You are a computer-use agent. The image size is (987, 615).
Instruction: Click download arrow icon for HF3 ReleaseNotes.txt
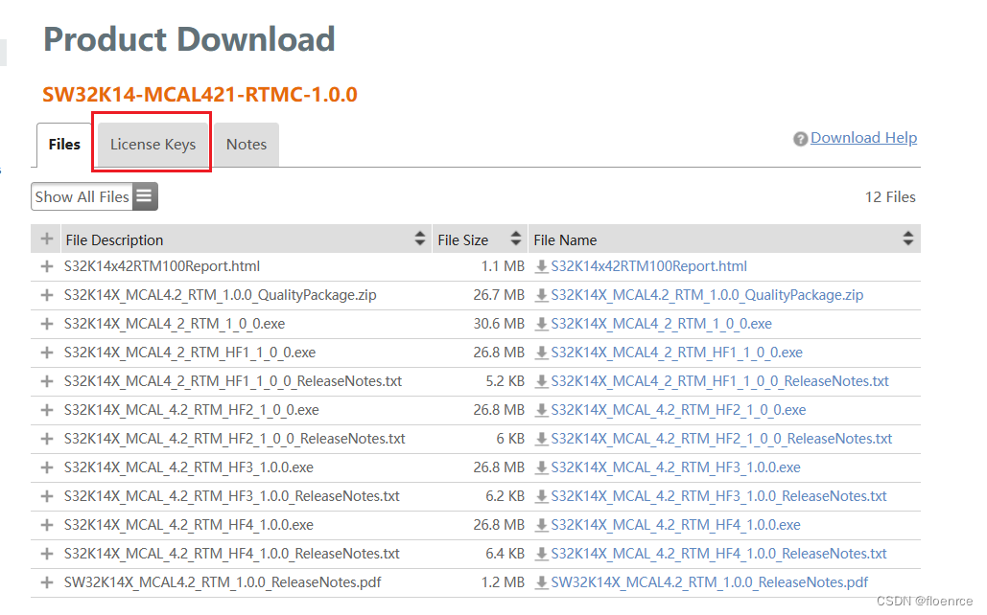coord(541,497)
